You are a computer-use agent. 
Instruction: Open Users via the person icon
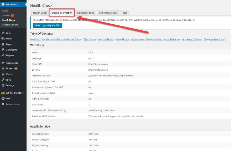(x=3, y=73)
